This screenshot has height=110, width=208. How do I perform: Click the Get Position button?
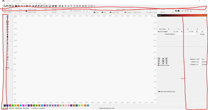click(163, 29)
